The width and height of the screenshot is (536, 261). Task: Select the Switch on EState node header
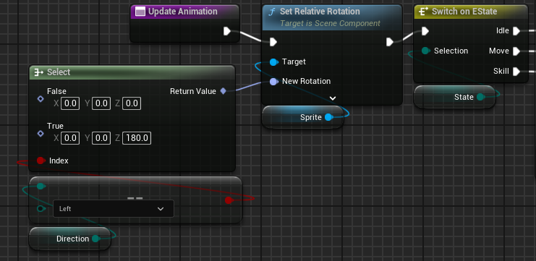click(x=471, y=12)
